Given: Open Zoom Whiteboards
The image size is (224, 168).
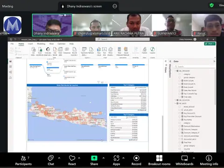Looking at the screenshot, I should (184, 161).
